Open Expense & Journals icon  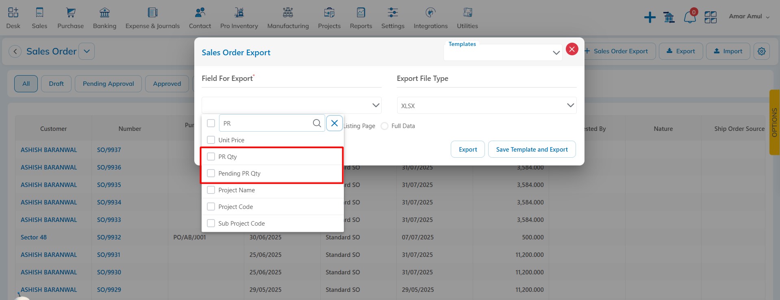[x=152, y=13]
